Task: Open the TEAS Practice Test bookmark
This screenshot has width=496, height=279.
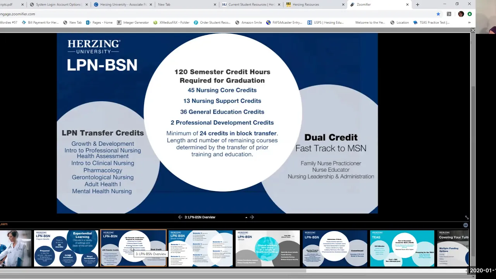Action: (x=431, y=22)
